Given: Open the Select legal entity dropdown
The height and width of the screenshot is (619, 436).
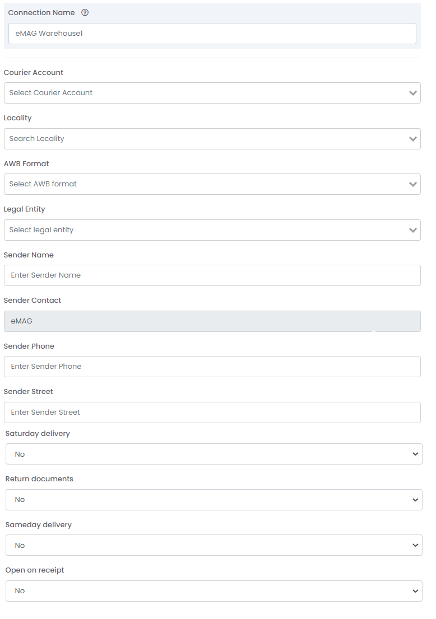Looking at the screenshot, I should tap(212, 230).
